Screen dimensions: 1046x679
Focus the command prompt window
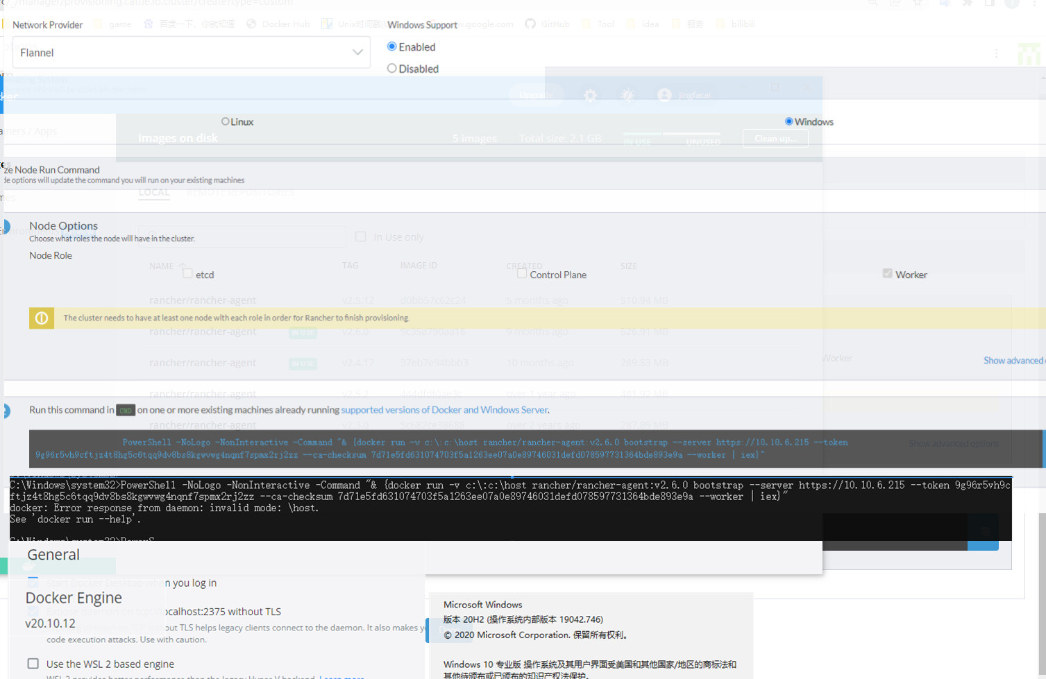point(511,508)
